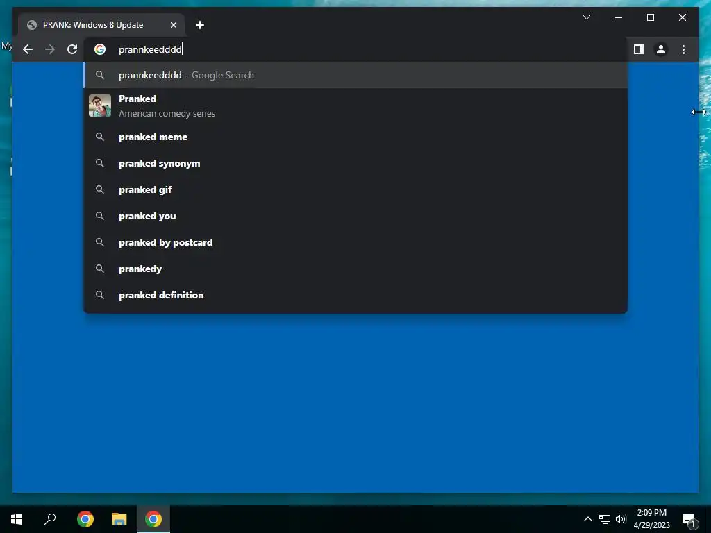711x533 pixels.
Task: Open taskbar search magnifier
Action: (x=50, y=519)
